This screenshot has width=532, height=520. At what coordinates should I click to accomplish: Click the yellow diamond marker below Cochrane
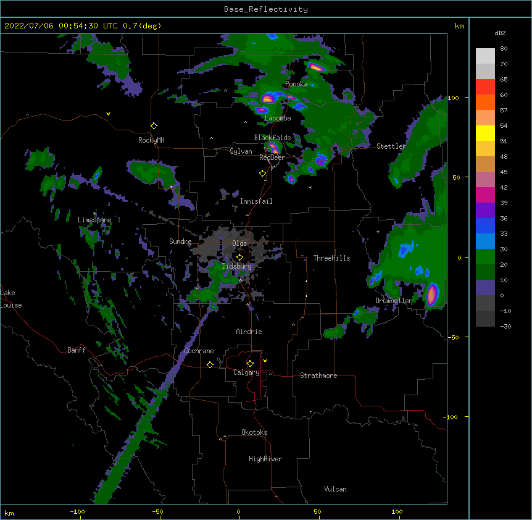[x=210, y=364]
